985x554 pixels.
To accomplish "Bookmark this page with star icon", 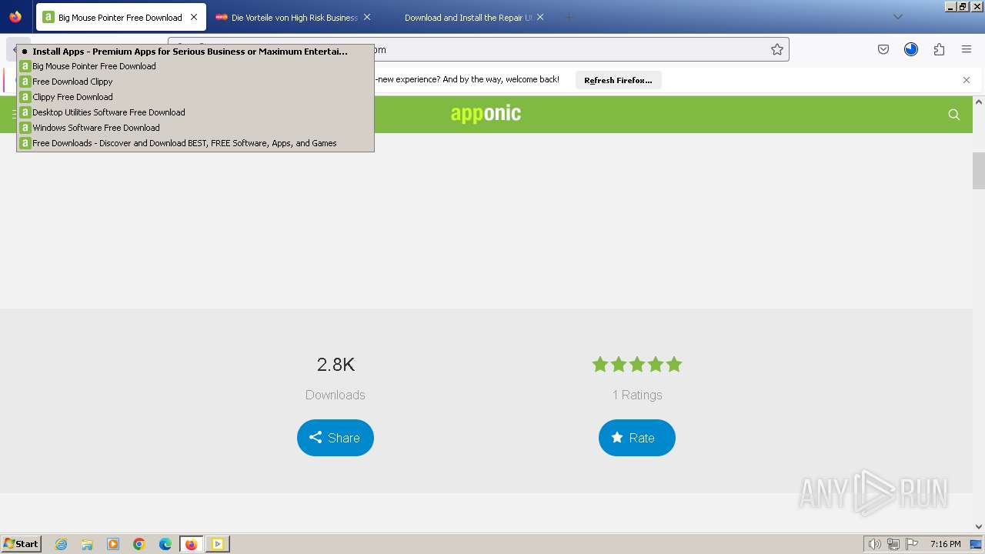I will tap(777, 49).
